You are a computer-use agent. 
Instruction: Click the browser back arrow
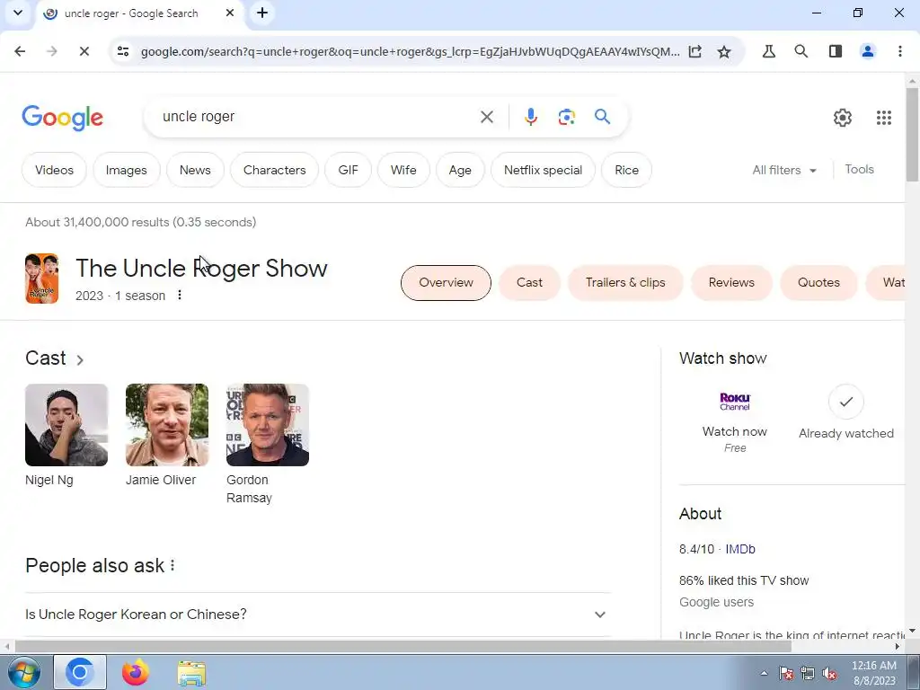(20, 51)
